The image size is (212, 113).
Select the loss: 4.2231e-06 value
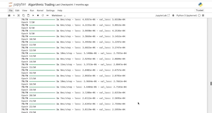click(85, 25)
